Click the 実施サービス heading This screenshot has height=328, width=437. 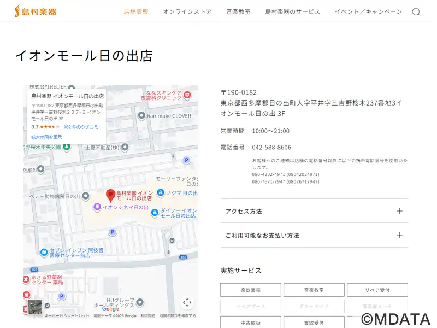click(x=241, y=271)
